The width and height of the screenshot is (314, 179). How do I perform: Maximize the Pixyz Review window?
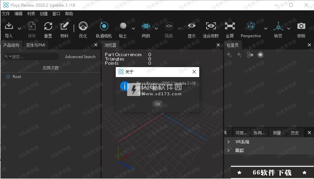click(x=291, y=5)
